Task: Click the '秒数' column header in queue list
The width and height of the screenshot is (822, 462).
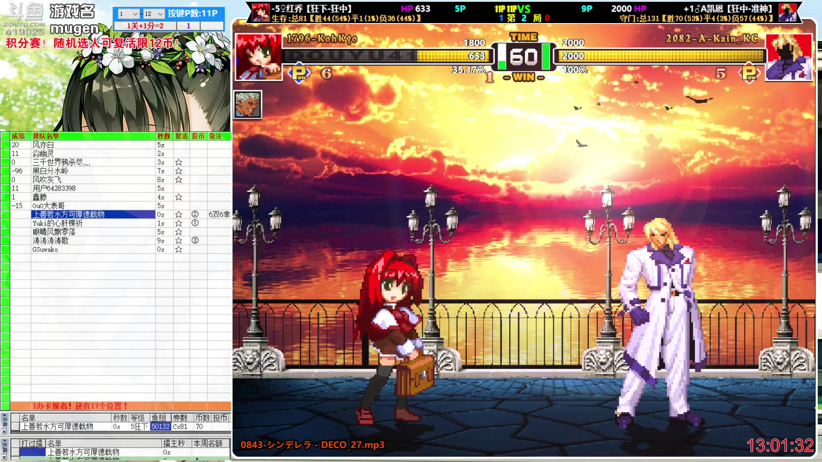Action: click(x=164, y=136)
